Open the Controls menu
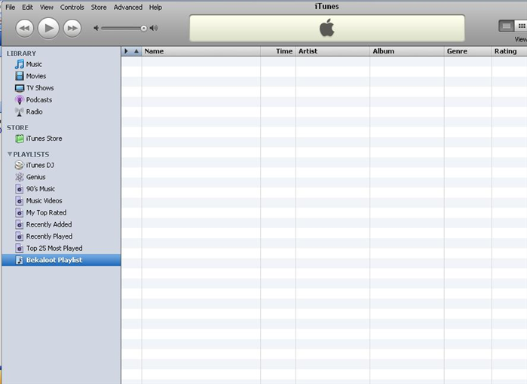527x384 pixels. [x=72, y=7]
